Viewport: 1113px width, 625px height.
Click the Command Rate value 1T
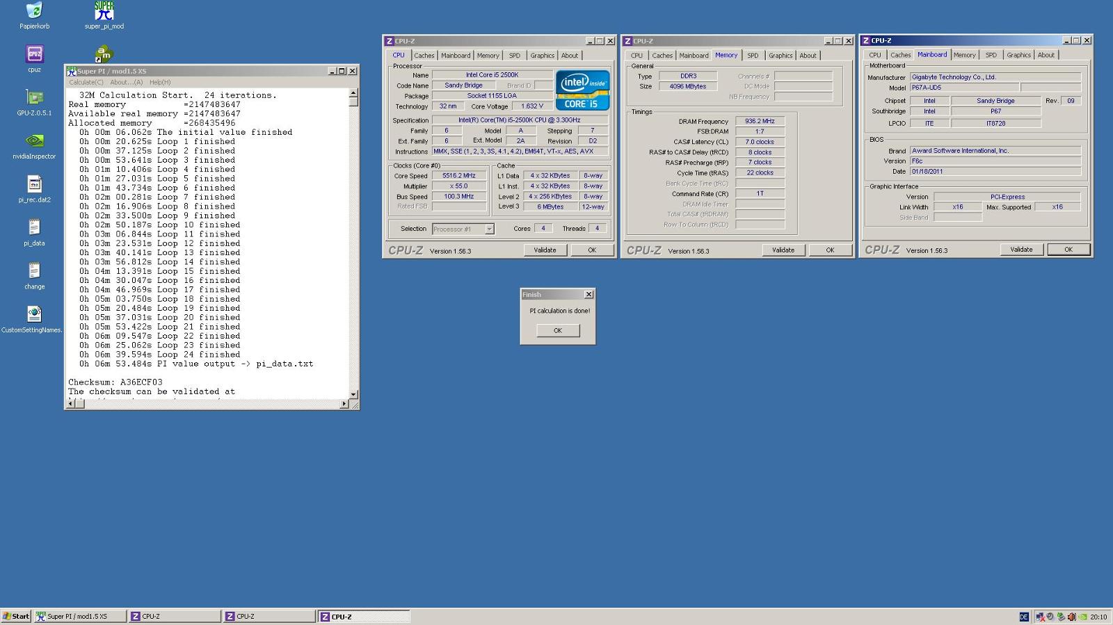[x=760, y=194]
